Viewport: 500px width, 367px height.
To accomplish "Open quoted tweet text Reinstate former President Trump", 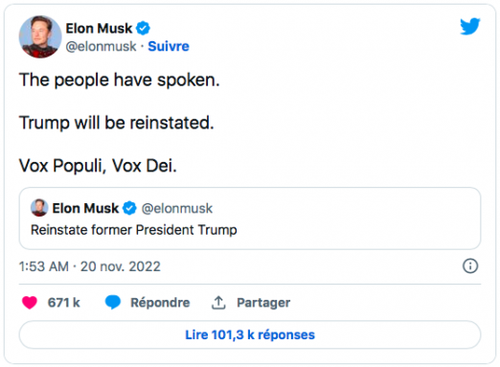I will tap(134, 230).
